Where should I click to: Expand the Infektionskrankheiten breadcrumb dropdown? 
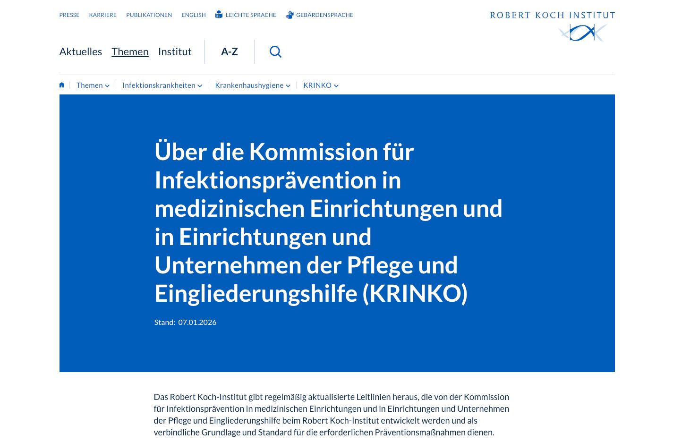coord(162,85)
